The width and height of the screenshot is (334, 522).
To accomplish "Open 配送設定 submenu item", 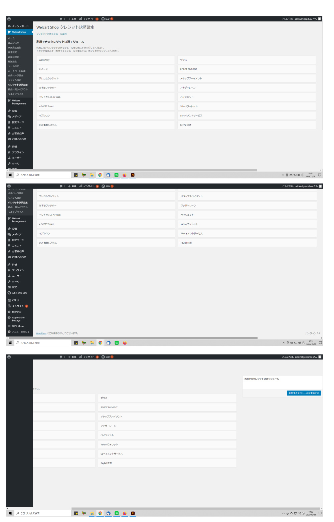I will click(x=12, y=62).
